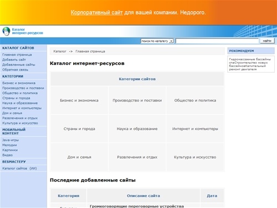Screen dimensions: 277x208
Task: Open 'Обратная связь' sidebar link
Action: [15, 70]
